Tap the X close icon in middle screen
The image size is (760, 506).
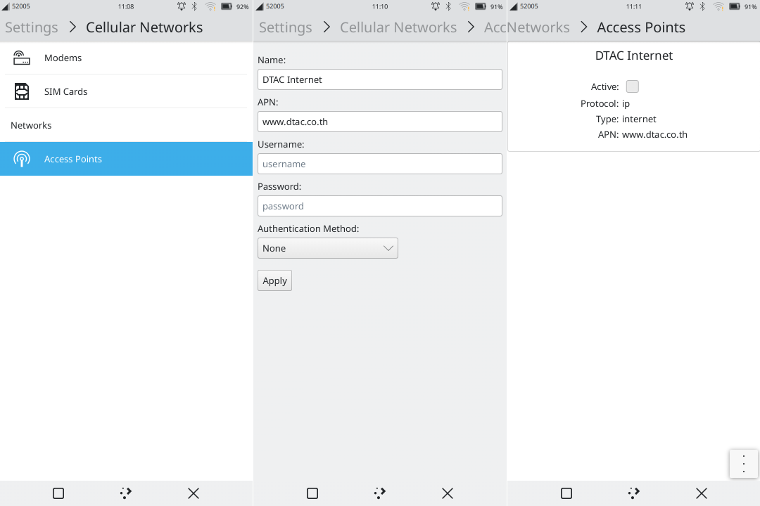448,493
